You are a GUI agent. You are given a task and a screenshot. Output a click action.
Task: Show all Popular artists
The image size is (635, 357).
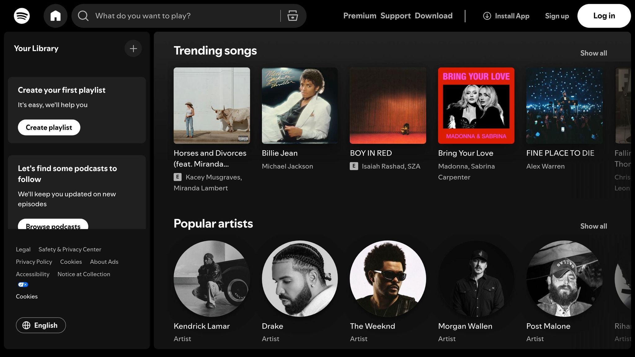593,226
